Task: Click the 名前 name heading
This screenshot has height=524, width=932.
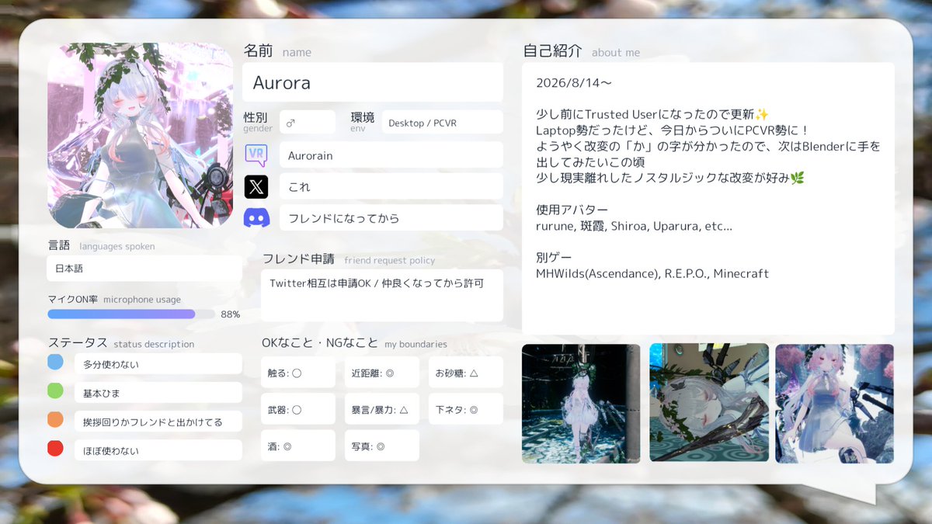Action: pyautogui.click(x=277, y=51)
